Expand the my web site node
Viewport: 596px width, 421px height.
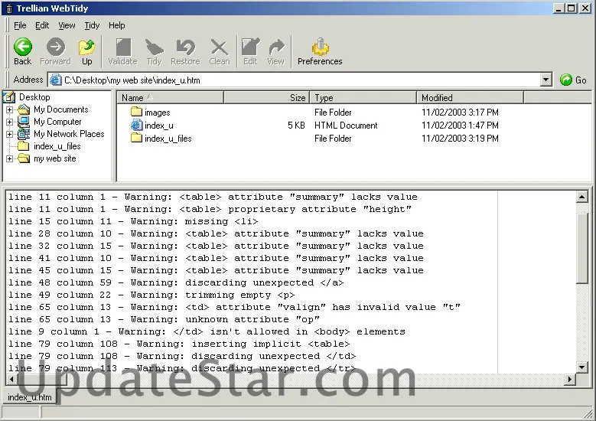pyautogui.click(x=9, y=158)
